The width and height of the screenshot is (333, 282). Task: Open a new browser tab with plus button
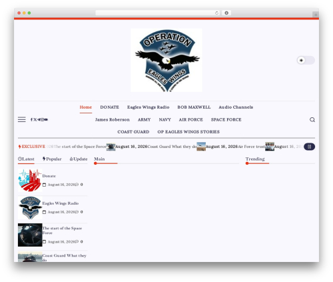(x=316, y=15)
